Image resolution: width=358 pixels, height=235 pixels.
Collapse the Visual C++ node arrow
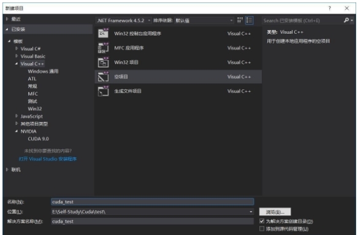[17, 64]
